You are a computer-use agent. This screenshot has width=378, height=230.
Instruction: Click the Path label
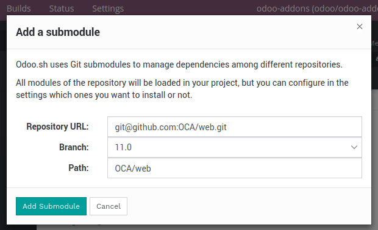point(79,168)
